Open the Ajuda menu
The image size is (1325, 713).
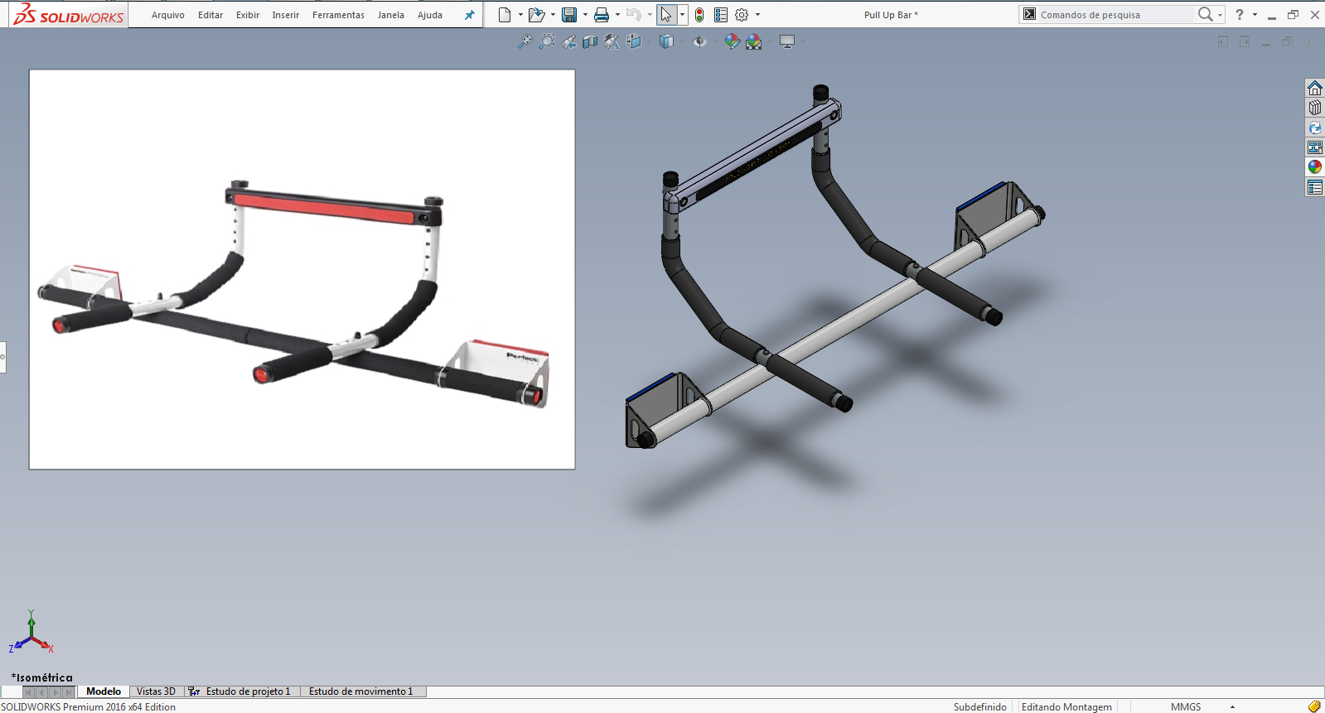point(430,15)
